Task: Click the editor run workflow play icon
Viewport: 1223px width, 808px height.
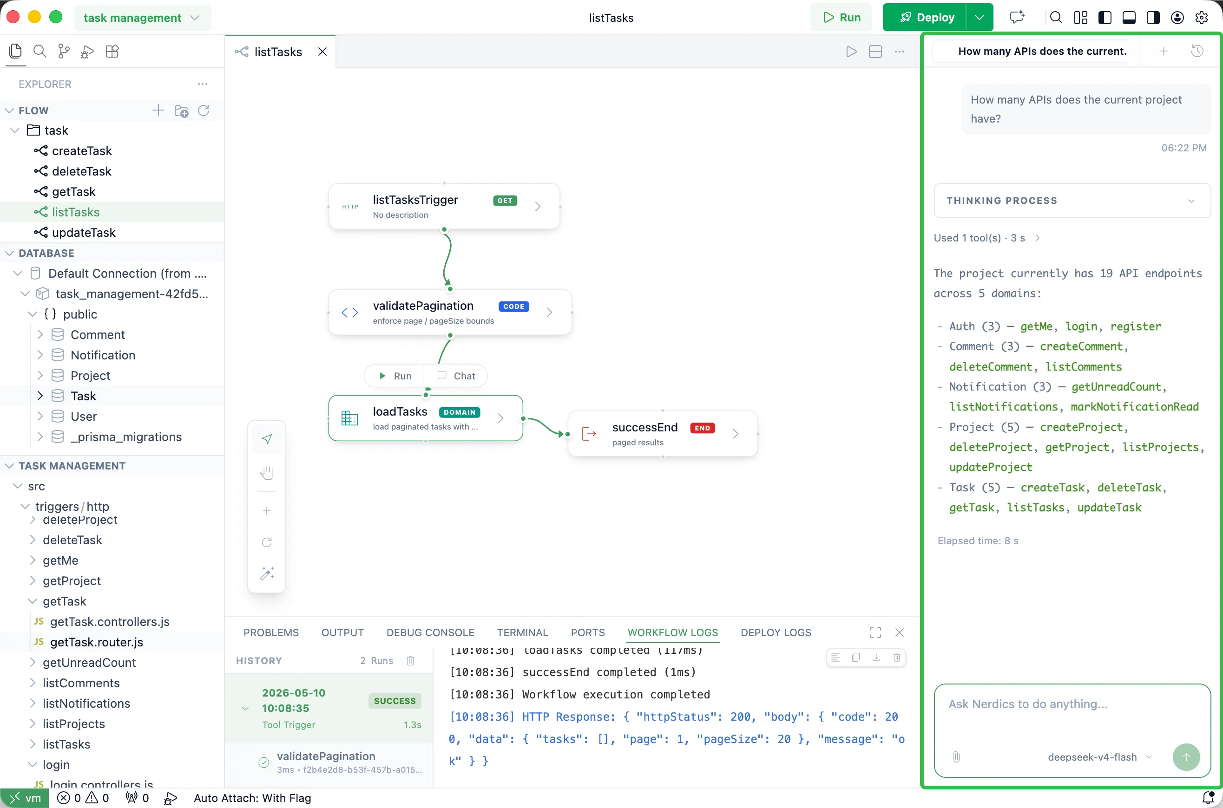Action: coord(852,52)
